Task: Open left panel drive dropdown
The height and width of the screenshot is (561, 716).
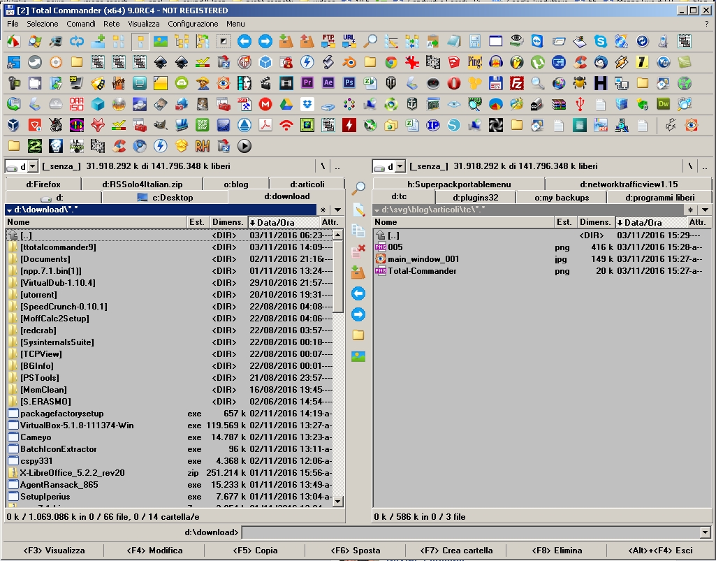Action: click(x=32, y=166)
